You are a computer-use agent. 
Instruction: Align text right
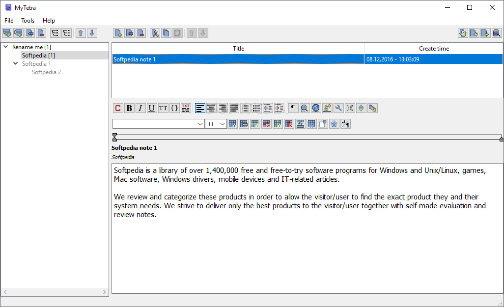tap(223, 109)
